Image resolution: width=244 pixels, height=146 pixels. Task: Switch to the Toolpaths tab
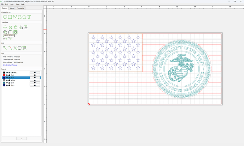21,8
